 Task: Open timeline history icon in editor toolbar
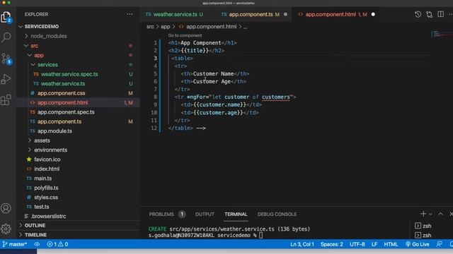click(418, 14)
